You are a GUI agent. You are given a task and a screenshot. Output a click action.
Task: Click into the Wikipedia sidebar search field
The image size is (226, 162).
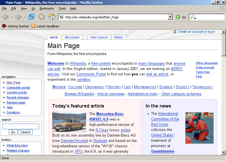21,126
